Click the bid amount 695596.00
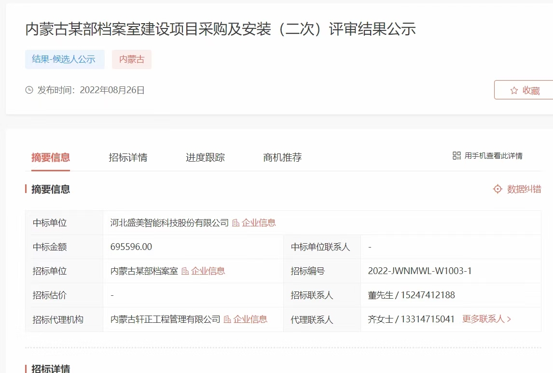553x373 pixels. tap(131, 247)
